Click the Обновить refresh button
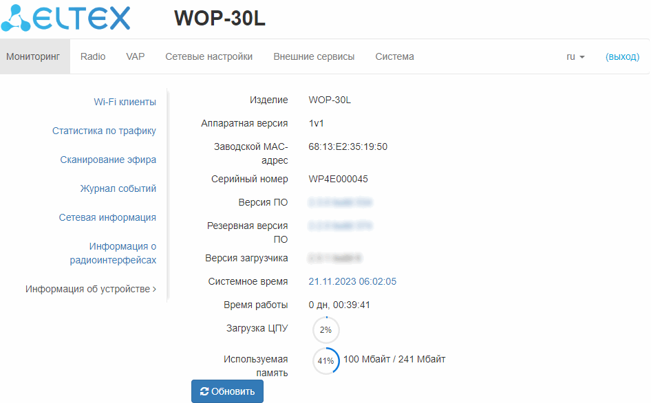651x403 pixels. point(227,391)
